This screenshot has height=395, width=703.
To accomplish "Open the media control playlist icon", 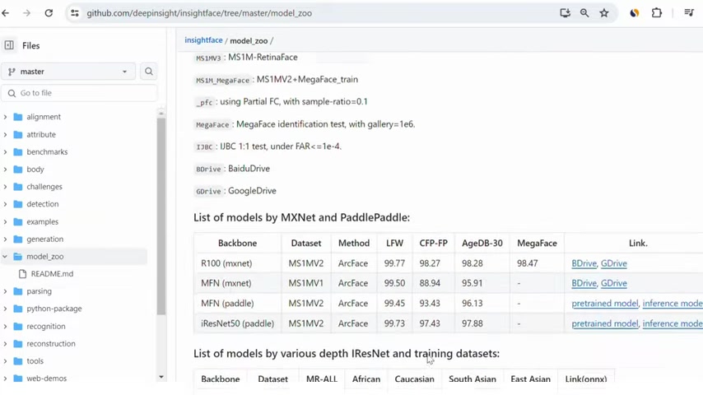I will click(689, 13).
